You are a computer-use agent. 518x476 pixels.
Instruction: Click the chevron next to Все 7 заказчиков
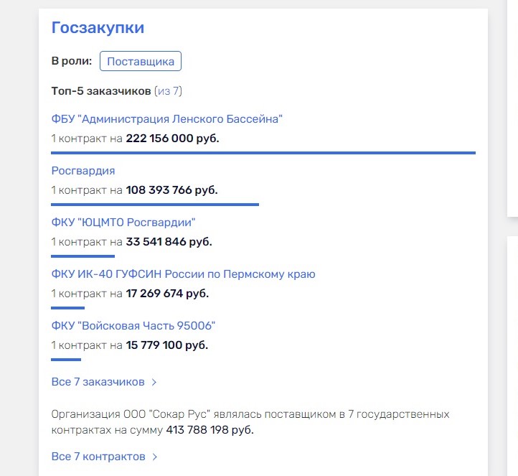click(x=154, y=382)
